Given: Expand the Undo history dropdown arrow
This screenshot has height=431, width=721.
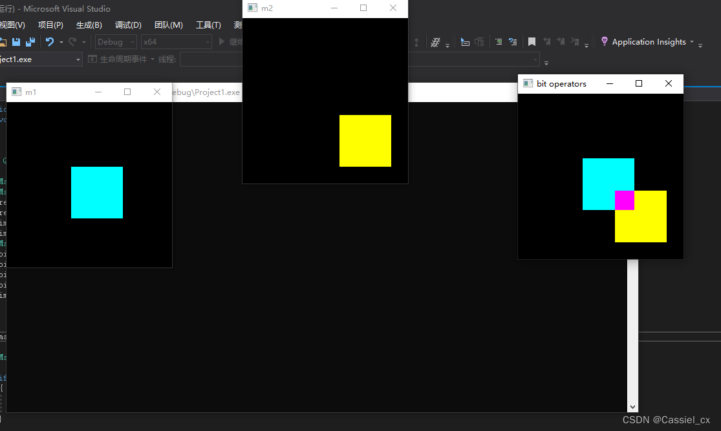Looking at the screenshot, I should [x=61, y=42].
